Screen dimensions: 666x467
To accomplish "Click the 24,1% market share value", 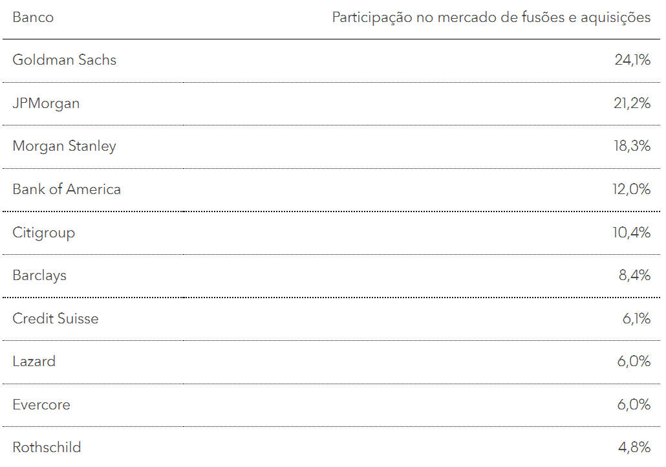I will pos(632,60).
